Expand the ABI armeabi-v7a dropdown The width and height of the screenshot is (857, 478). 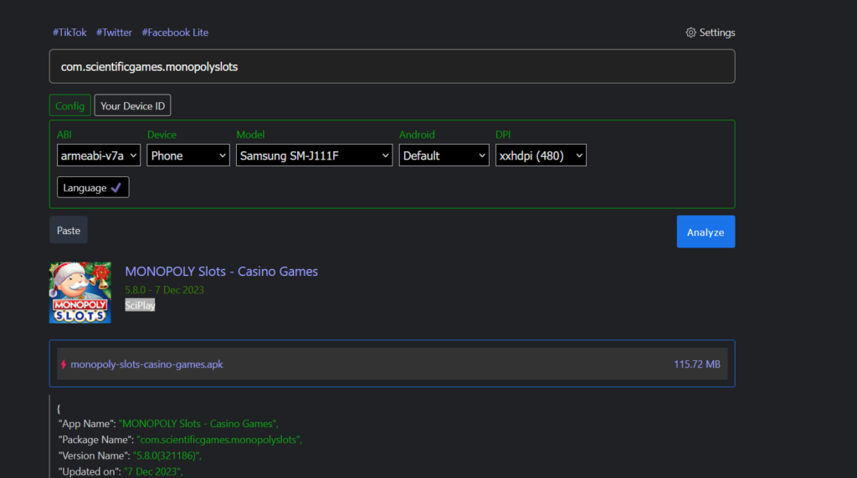tap(99, 155)
